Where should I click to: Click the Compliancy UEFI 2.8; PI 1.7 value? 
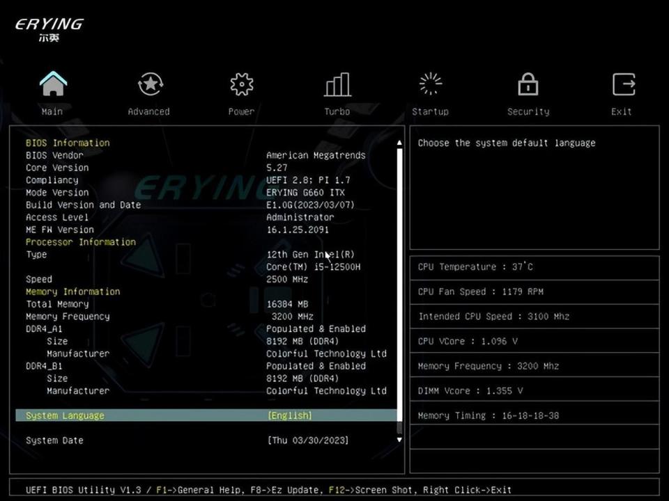point(308,180)
